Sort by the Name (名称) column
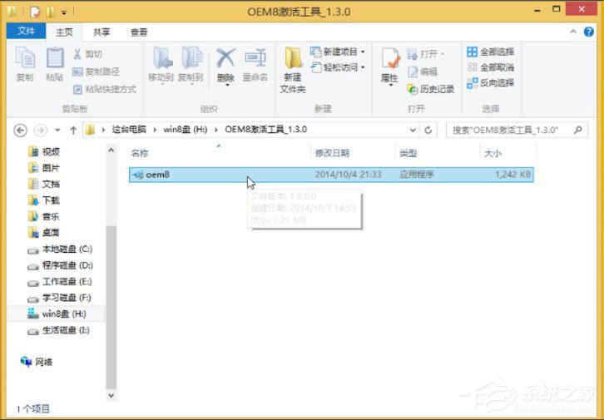The height and width of the screenshot is (420, 604). (x=220, y=153)
